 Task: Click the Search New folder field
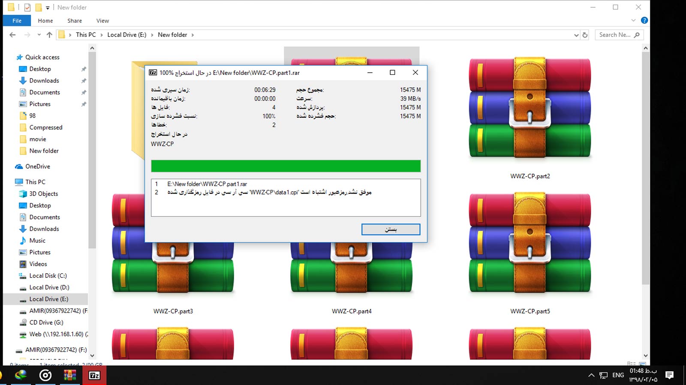(615, 35)
